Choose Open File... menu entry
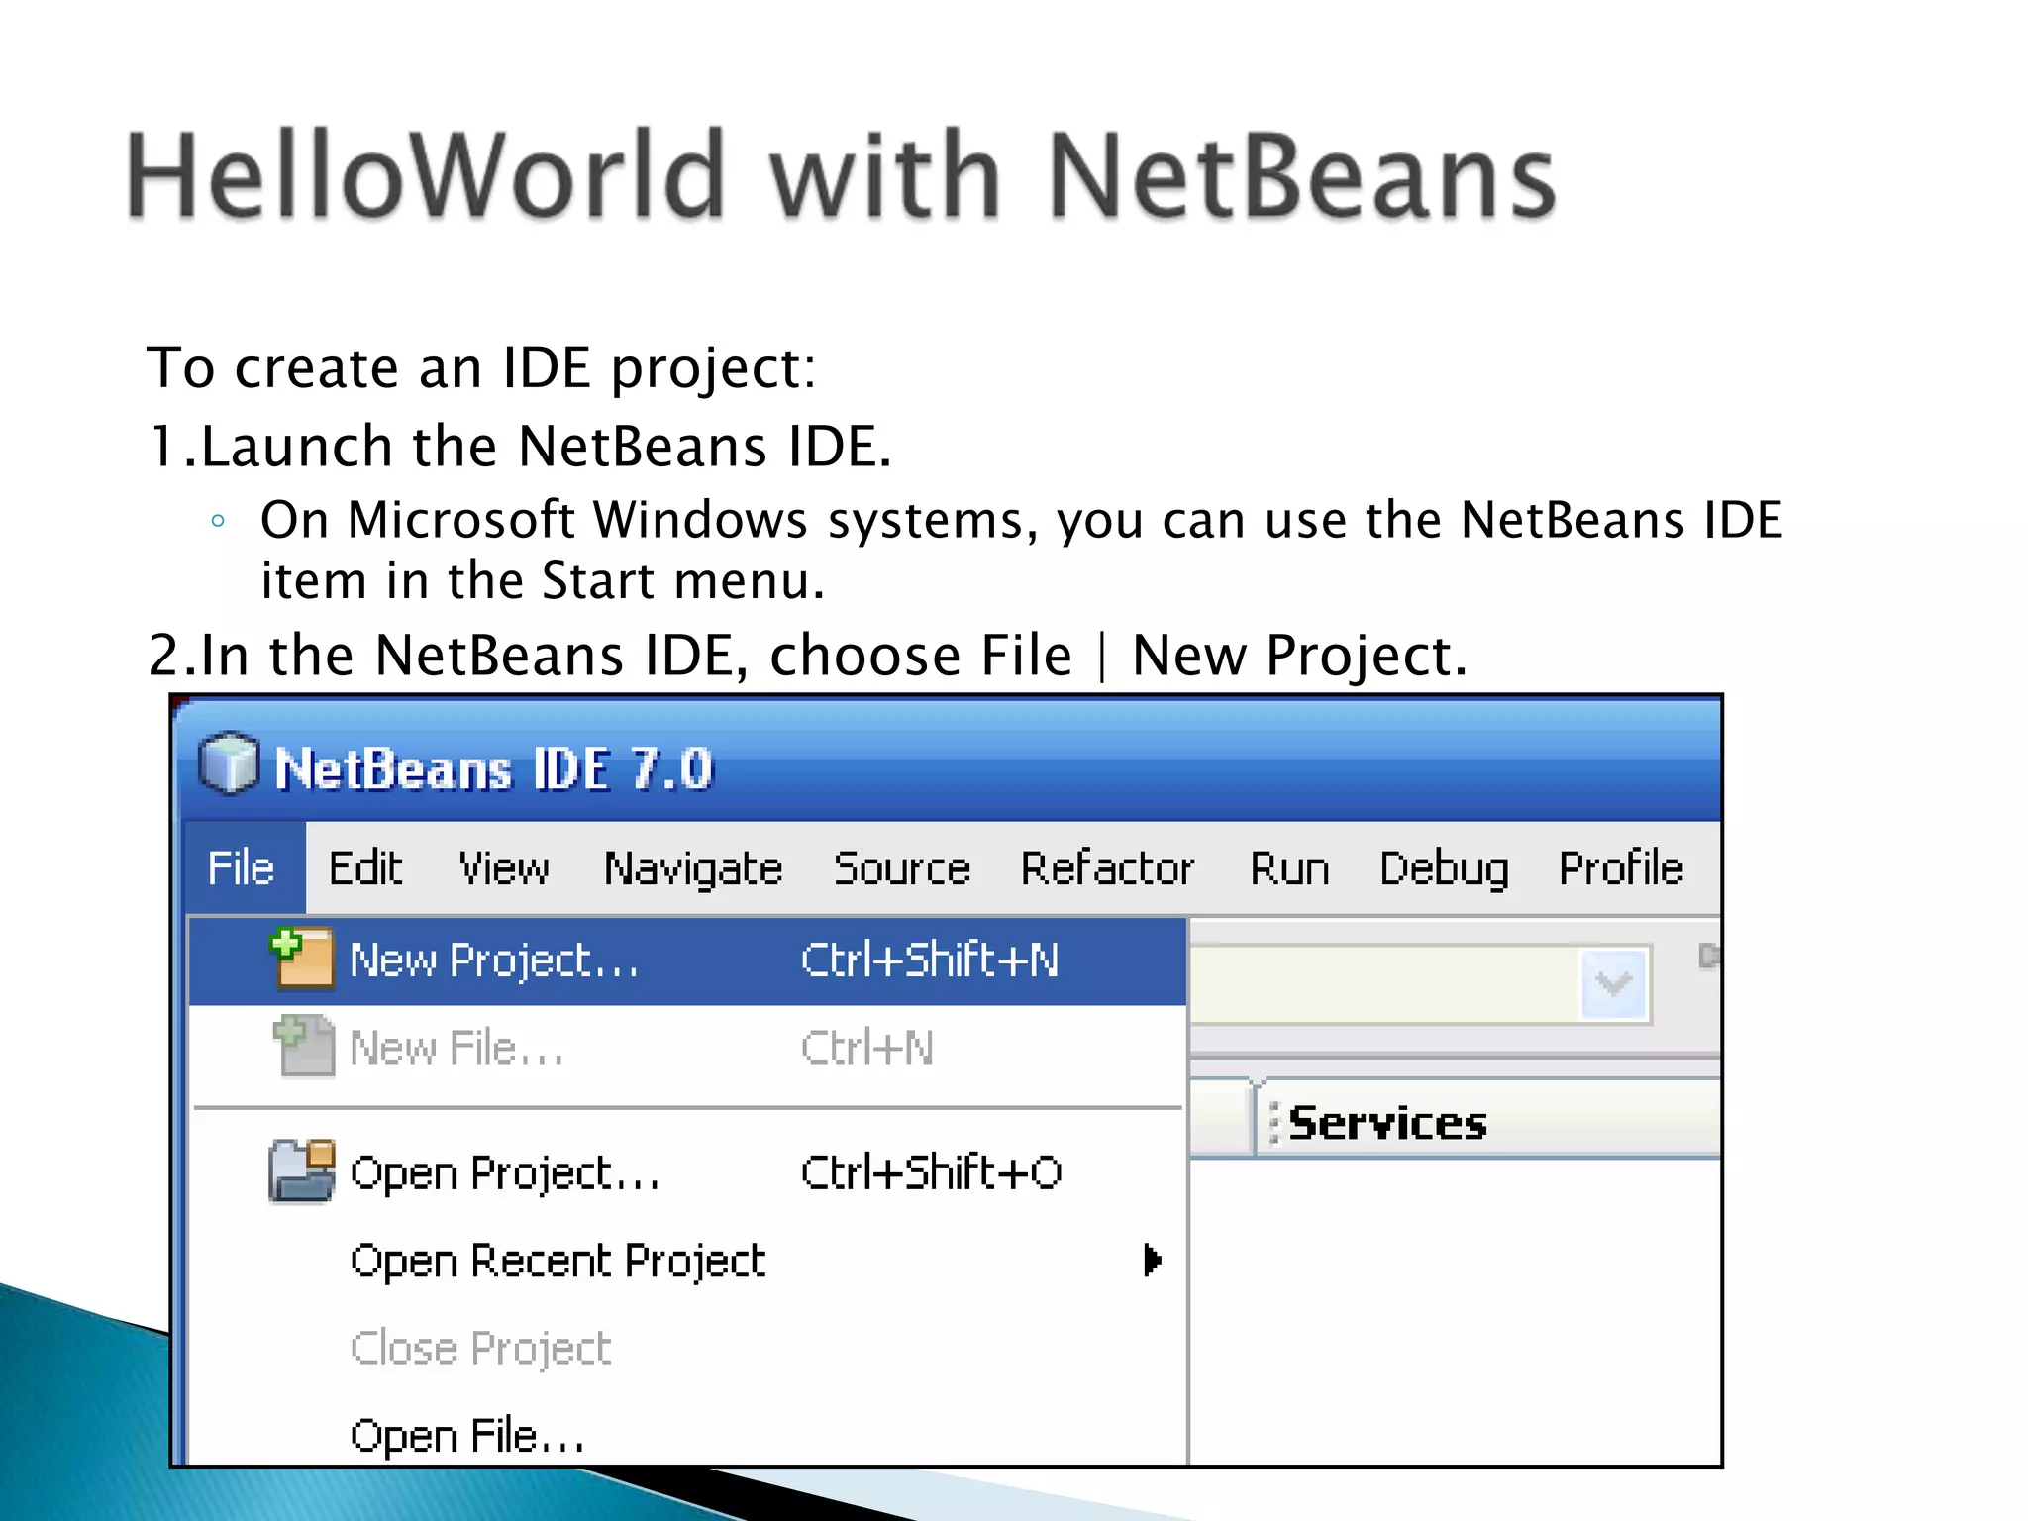 (x=687, y=1435)
